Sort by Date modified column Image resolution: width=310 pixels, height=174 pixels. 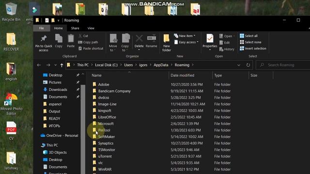(x=182, y=75)
